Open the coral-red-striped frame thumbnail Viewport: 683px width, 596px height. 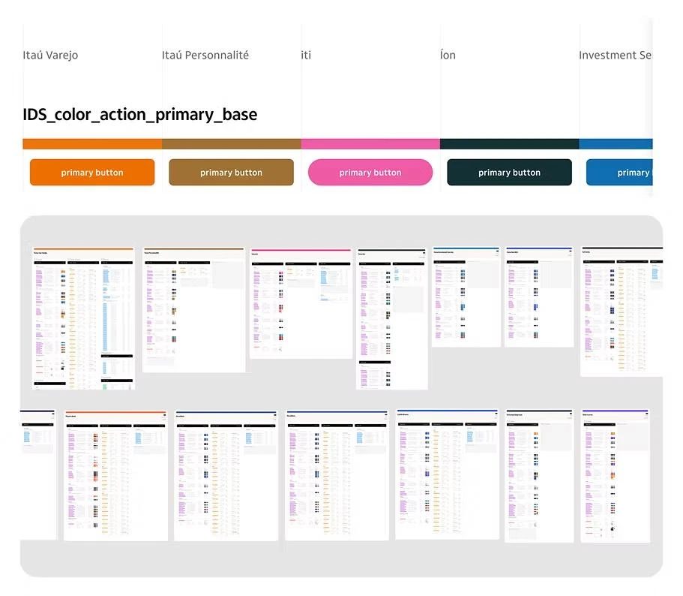[115, 475]
